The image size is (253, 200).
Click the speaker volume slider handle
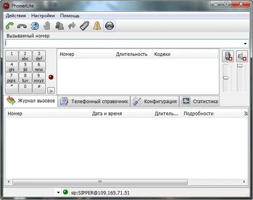(x=240, y=65)
